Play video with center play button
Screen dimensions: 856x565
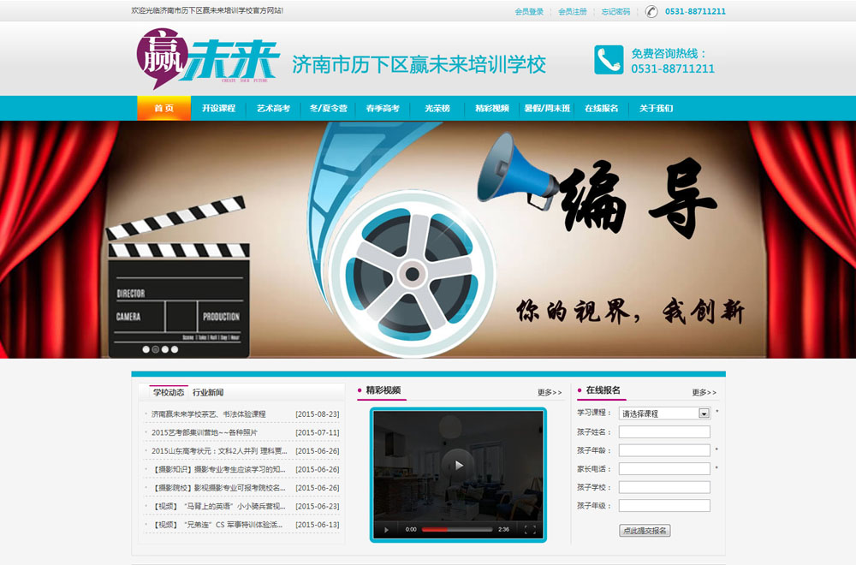(459, 465)
